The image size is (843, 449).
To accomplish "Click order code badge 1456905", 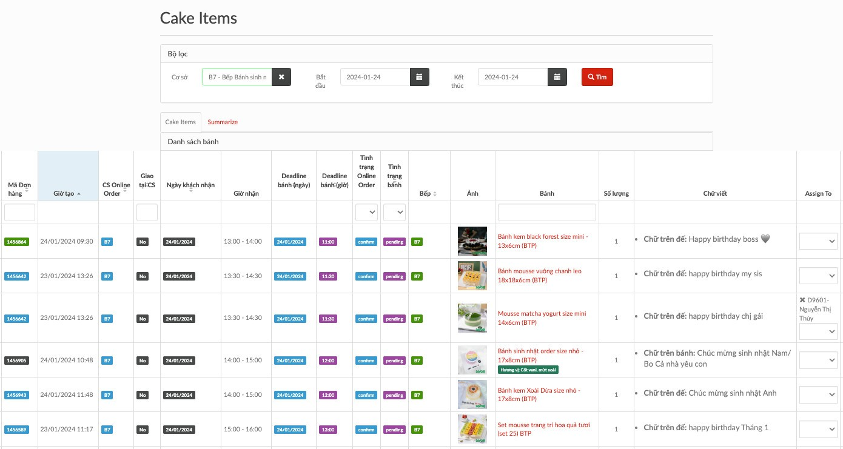I will click(16, 361).
